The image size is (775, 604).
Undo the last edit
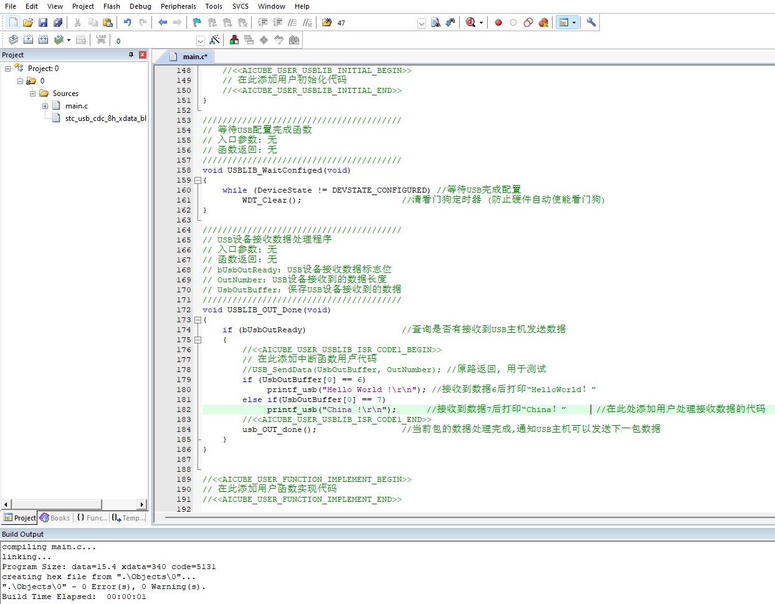pyautogui.click(x=127, y=22)
